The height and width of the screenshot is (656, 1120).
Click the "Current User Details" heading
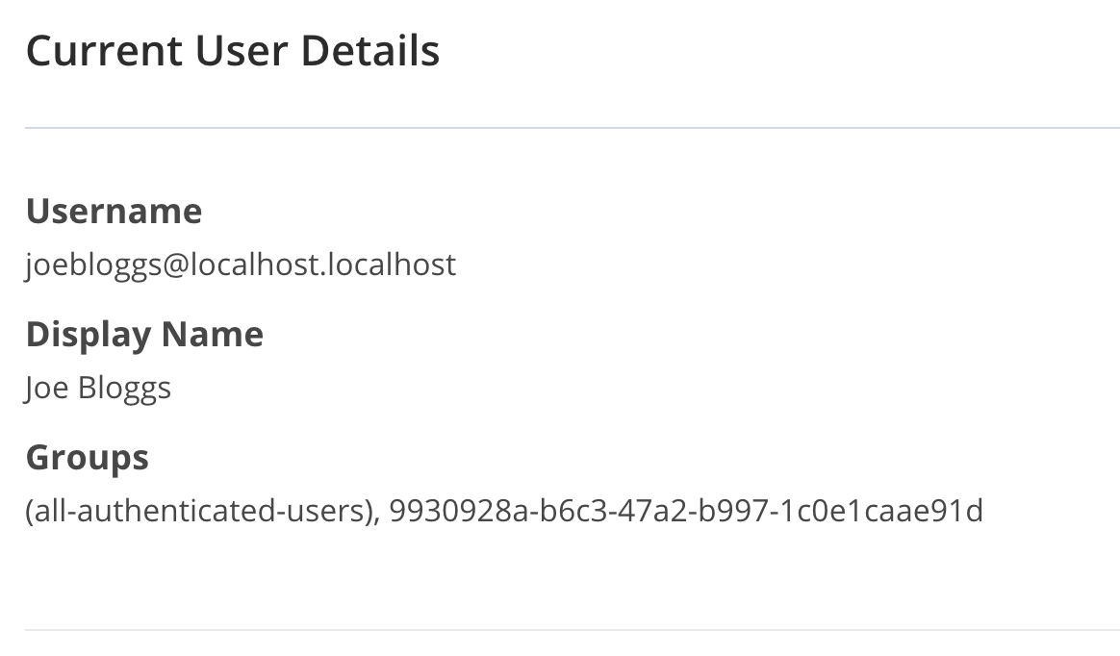pos(233,50)
